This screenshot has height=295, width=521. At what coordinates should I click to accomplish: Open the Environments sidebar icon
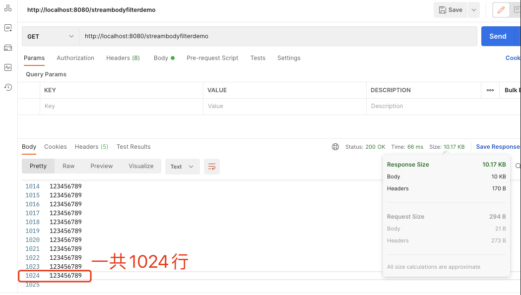pos(8,28)
